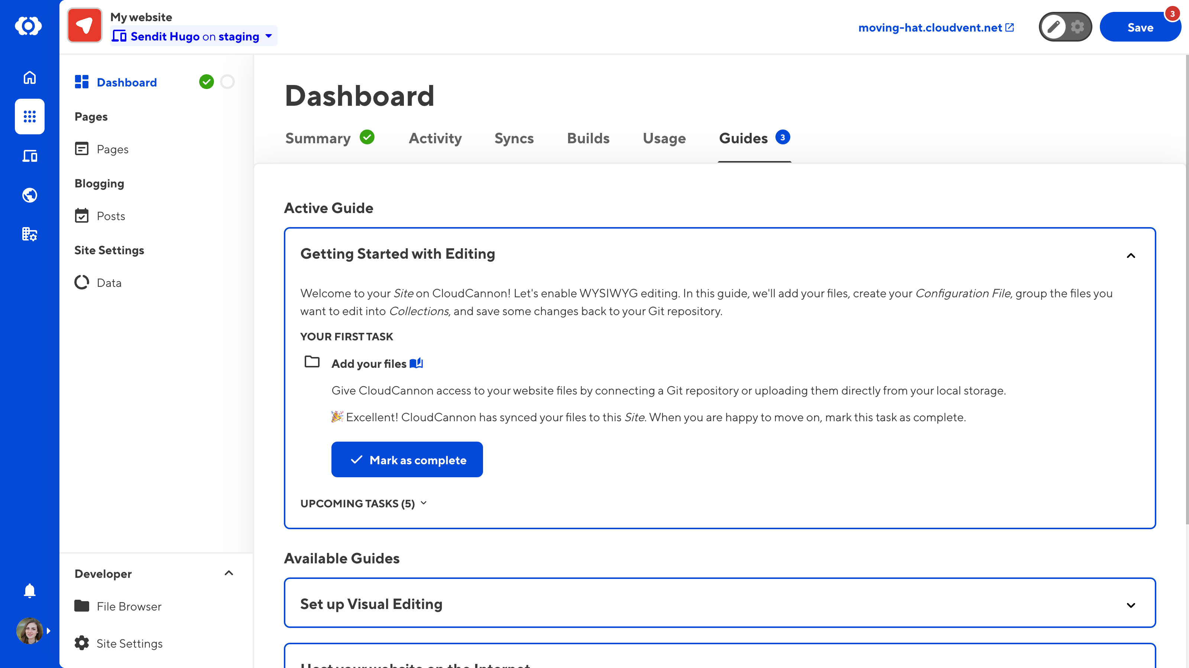The image size is (1189, 668).
Task: Open the Builds tab
Action: point(587,138)
